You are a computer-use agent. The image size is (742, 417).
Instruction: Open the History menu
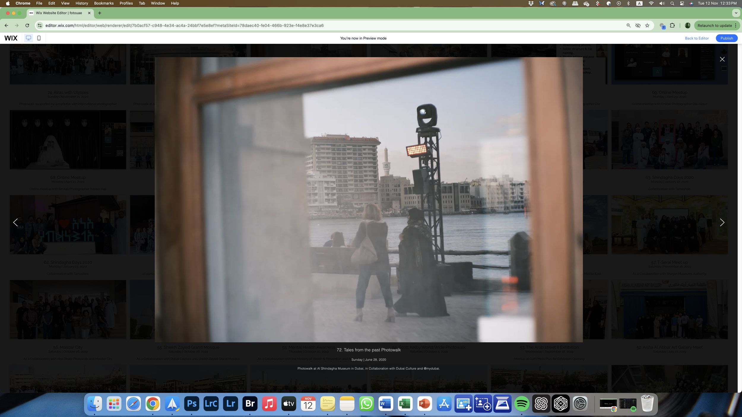pyautogui.click(x=82, y=3)
